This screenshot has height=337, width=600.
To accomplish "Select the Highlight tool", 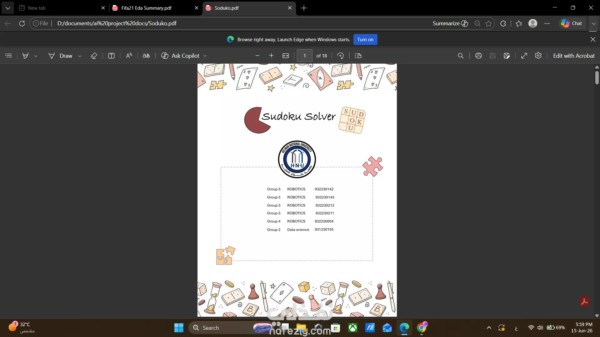I will coord(25,56).
